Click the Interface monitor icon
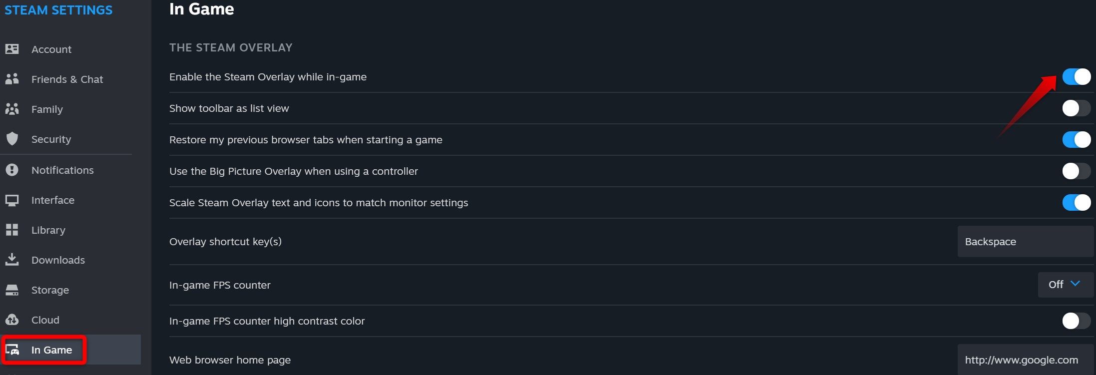 coord(12,200)
